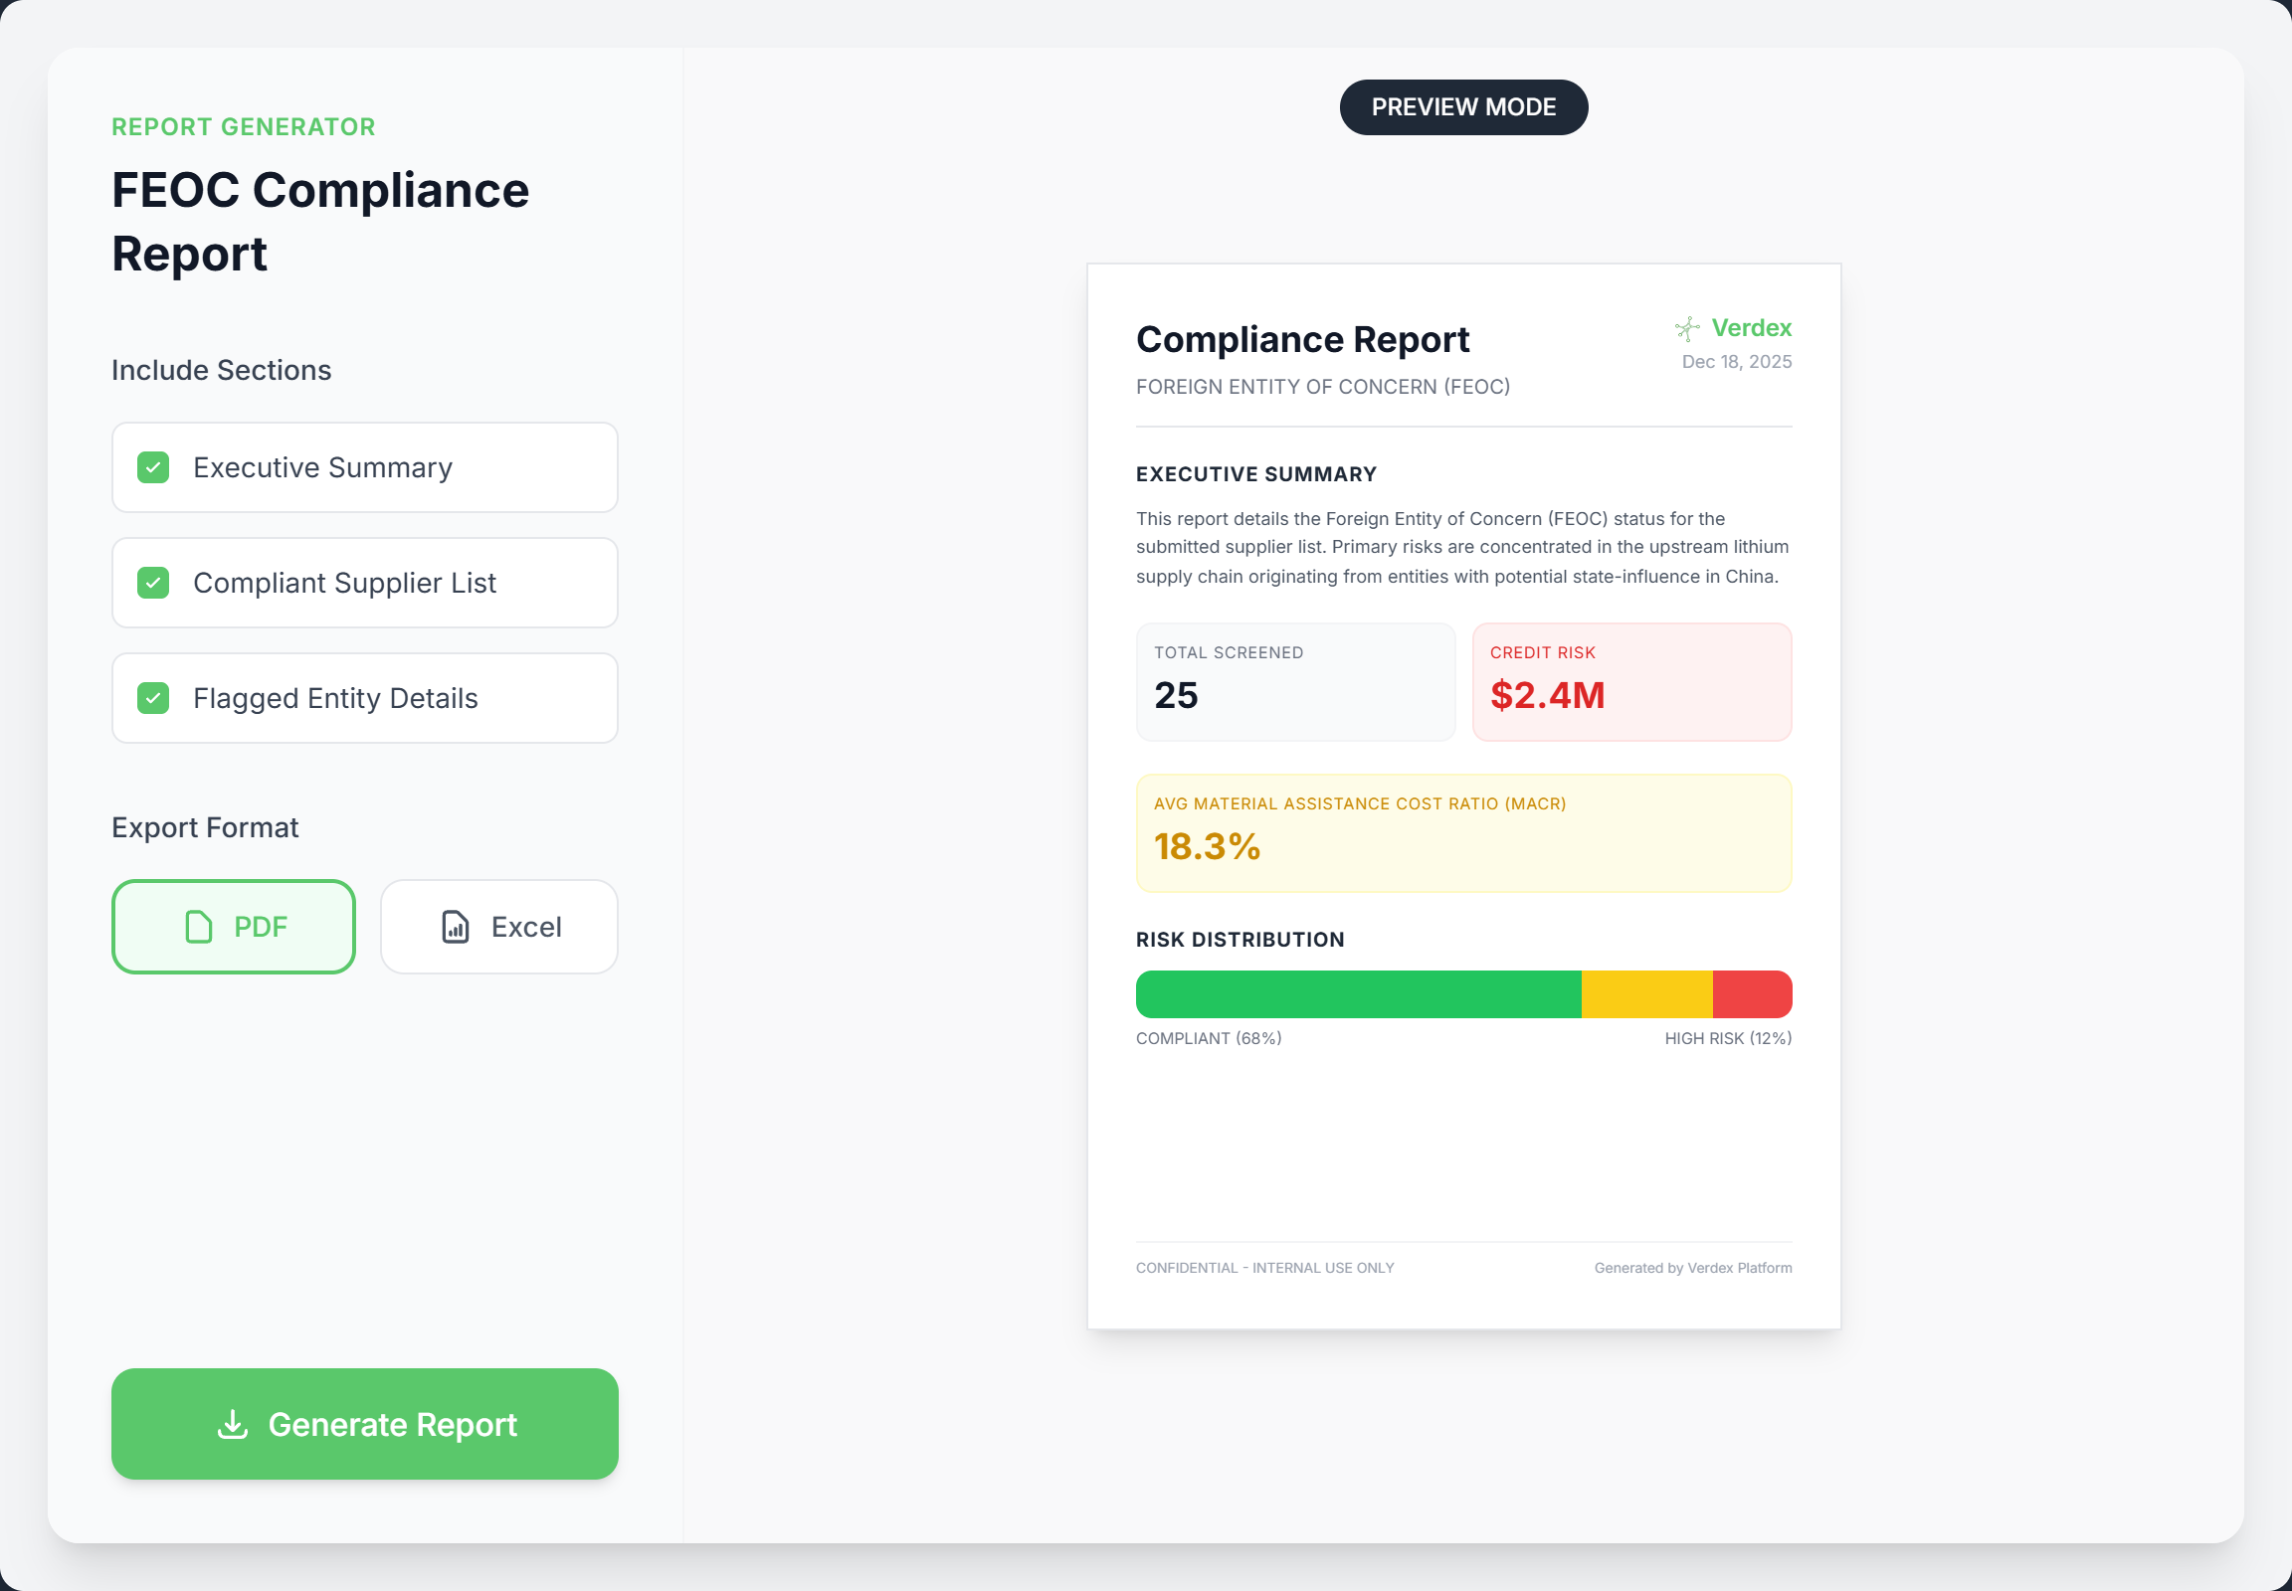Click the Total Screened stat card
Screen dimensions: 2292x1591
tap(1294, 682)
